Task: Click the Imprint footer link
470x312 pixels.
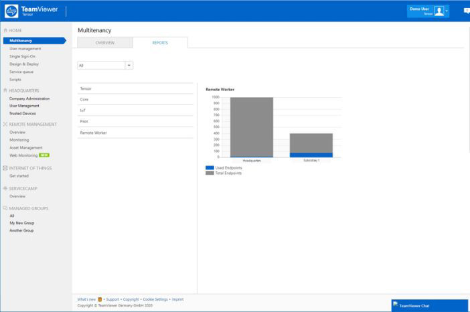Action: [177, 299]
